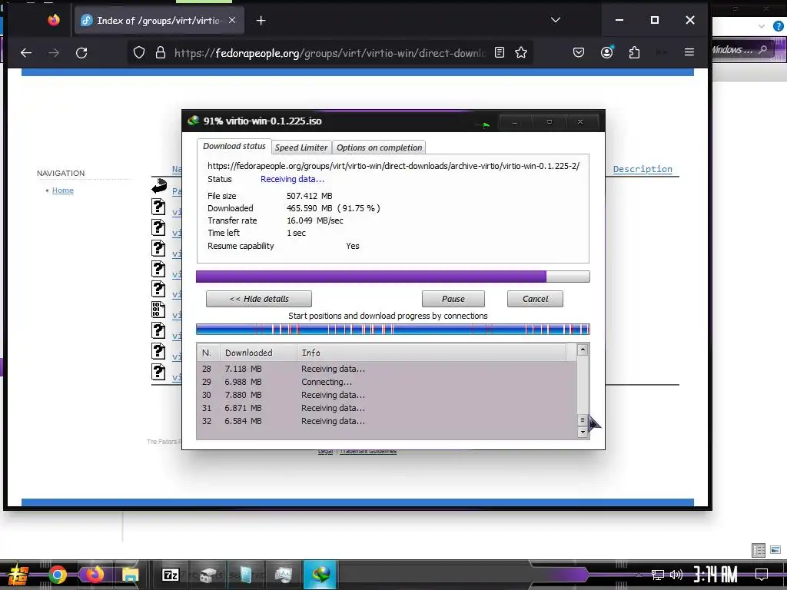The width and height of the screenshot is (787, 590).
Task: Click the File size value 507.412 MB
Action: 309,196
